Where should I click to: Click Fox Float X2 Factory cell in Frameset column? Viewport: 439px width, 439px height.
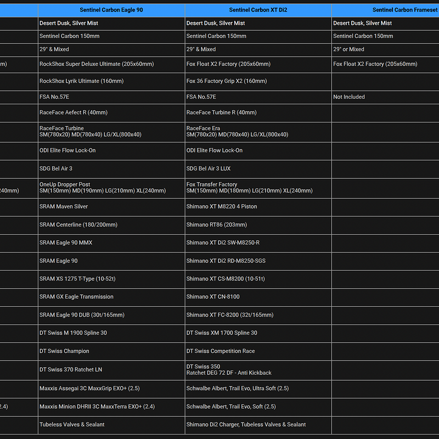(x=386, y=64)
